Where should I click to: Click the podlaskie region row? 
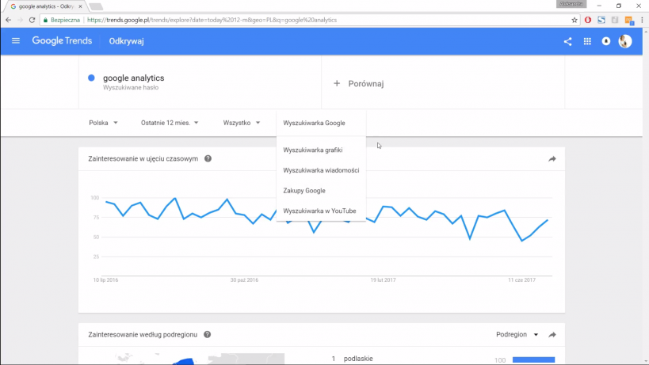[443, 359]
